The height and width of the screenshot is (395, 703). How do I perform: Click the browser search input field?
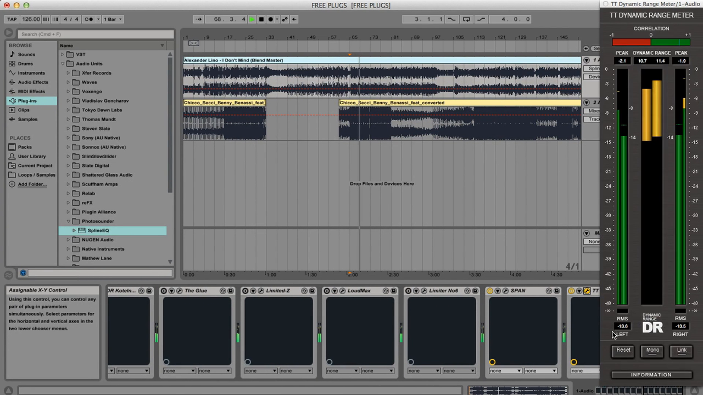coord(96,34)
